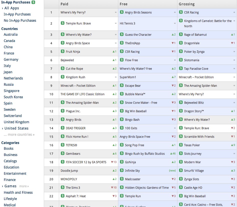Image resolution: width=237 pixels, height=207 pixels.
Task: Open Bingo Rush by Buffalo Studios
Action: click(145, 154)
